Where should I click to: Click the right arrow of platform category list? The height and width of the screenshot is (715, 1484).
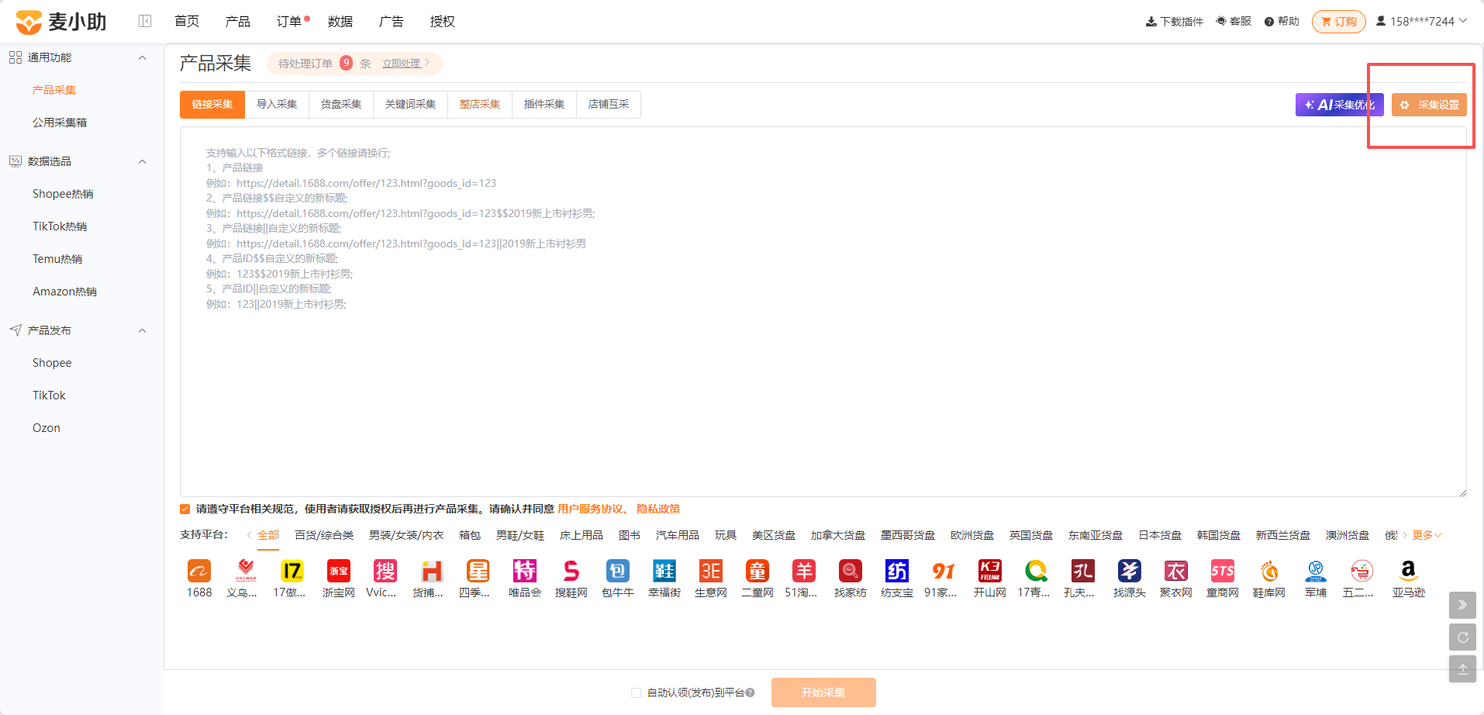click(1405, 535)
